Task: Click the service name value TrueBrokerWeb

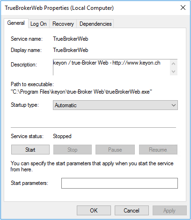Action: 71,39
